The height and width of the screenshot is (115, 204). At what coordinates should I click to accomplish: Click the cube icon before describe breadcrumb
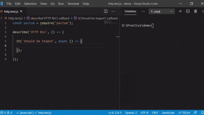click(28, 18)
